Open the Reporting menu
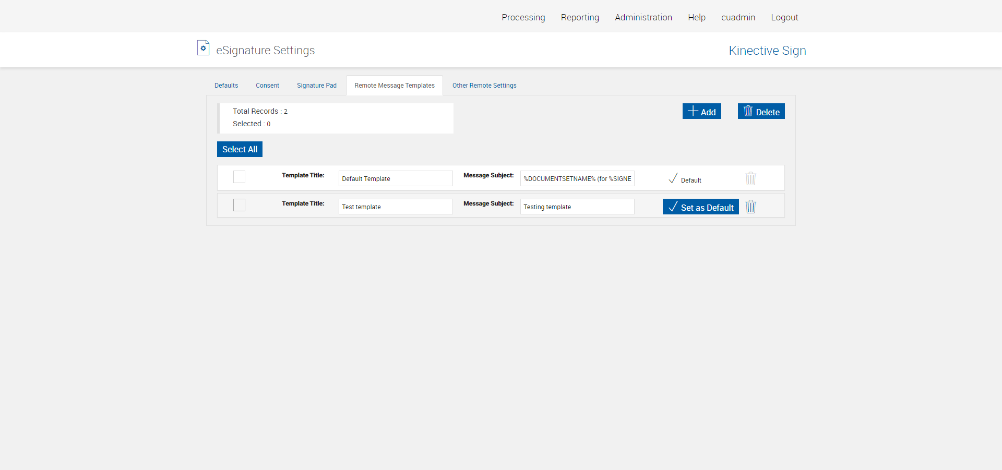Screen dimensions: 1002x470 coord(580,17)
